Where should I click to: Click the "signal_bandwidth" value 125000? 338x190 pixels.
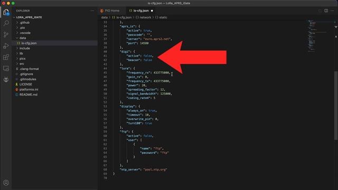(165, 94)
